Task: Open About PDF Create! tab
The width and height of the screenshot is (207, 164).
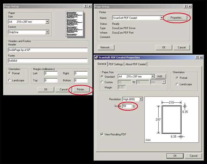Action: (136, 64)
